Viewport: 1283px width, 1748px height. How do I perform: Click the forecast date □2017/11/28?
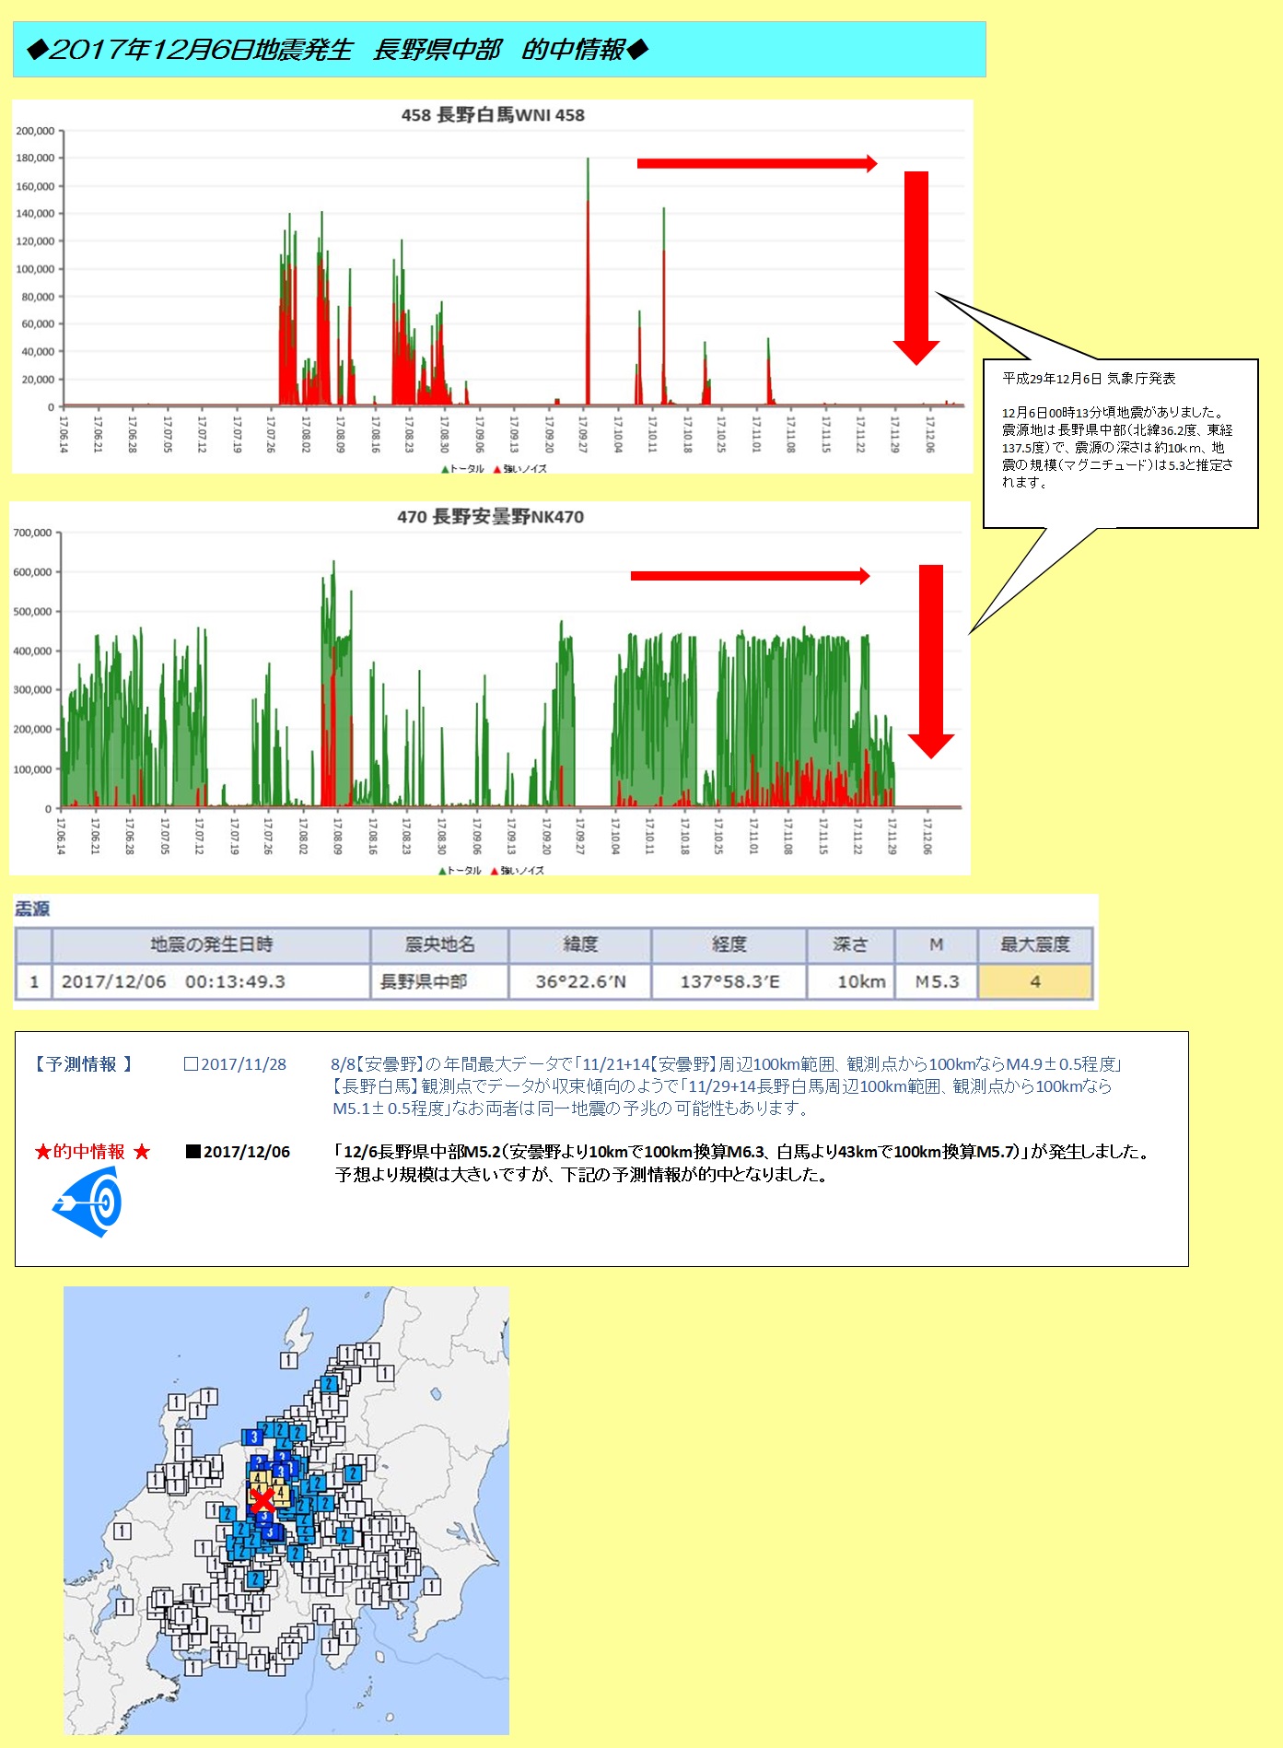(235, 1064)
